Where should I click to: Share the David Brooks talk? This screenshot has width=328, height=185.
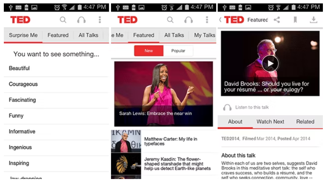[x=277, y=20]
